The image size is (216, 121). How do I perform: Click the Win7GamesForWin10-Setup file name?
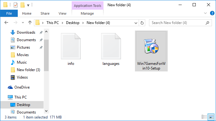151,66
